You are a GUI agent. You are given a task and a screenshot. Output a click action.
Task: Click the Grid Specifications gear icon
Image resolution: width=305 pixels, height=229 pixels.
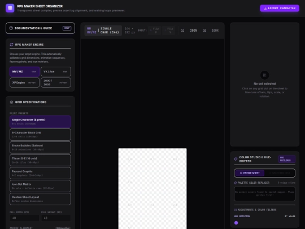(x=11, y=102)
